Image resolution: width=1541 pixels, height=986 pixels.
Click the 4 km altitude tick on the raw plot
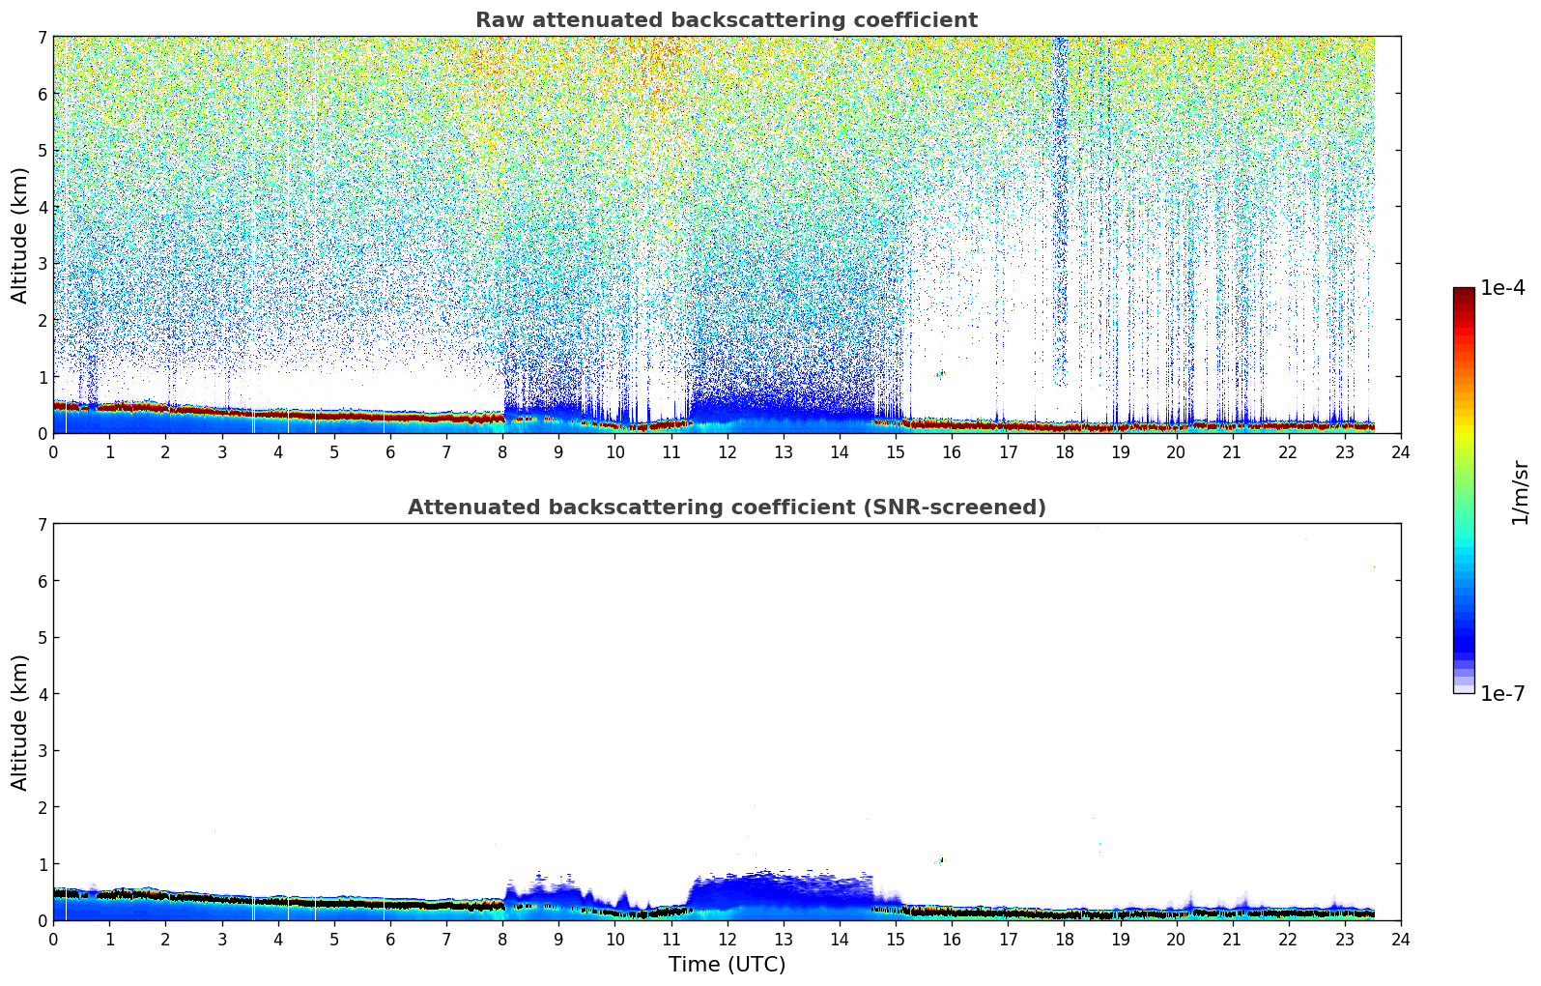click(x=43, y=207)
